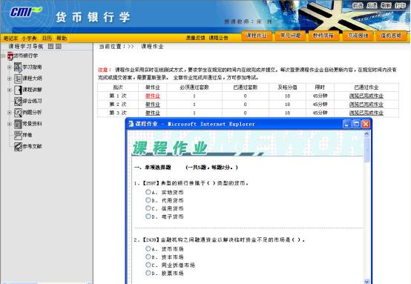Click the popup vertical scrollbar thumb
Image resolution: width=411 pixels, height=284 pixels.
366,150
